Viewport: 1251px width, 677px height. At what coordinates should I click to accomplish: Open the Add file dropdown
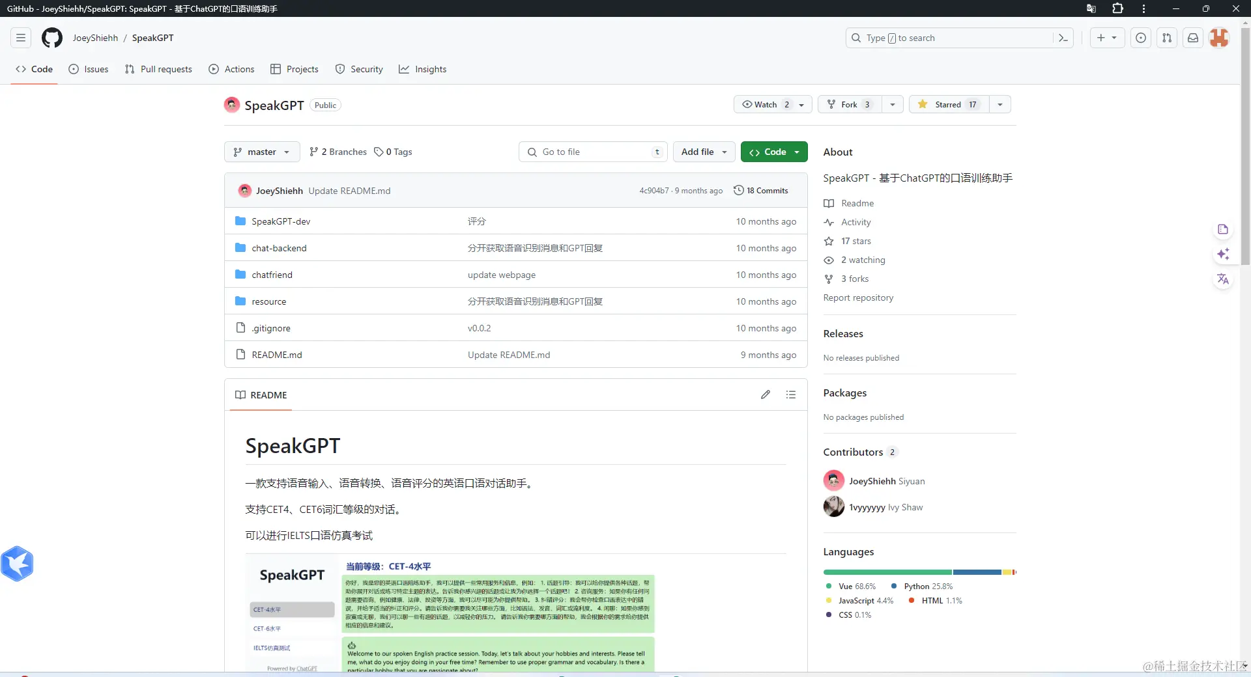704,152
